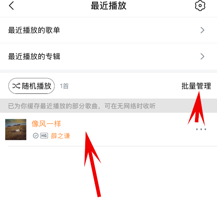Tap the 1首 song count label
217x205 pixels.
[64, 86]
